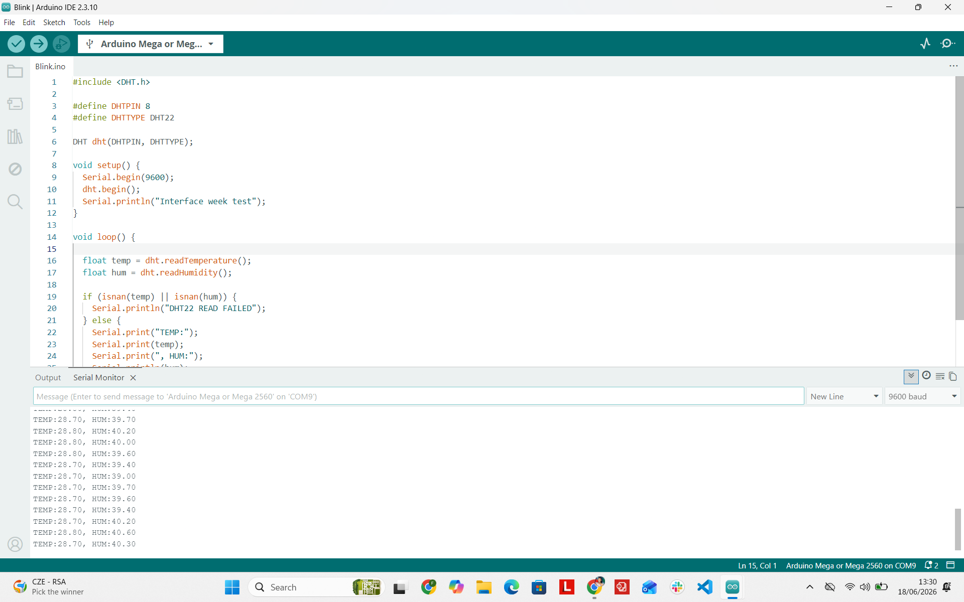Image resolution: width=964 pixels, height=602 pixels.
Task: Open the Windows Start menu
Action: click(232, 587)
